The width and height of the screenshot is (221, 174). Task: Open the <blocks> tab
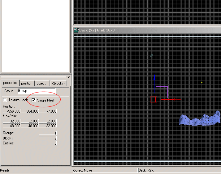pos(58,83)
